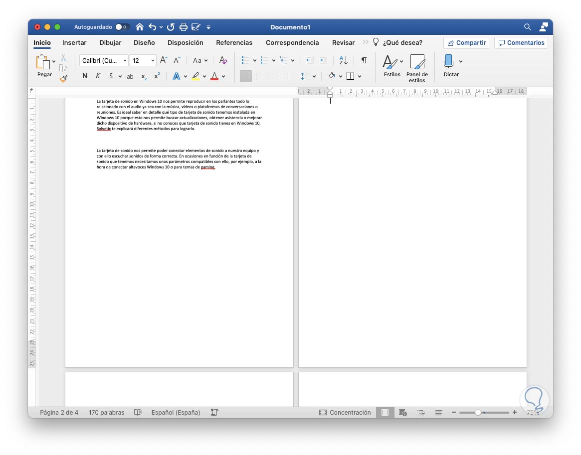
Task: Expand the Estilos gallery arrow
Action: [401, 61]
